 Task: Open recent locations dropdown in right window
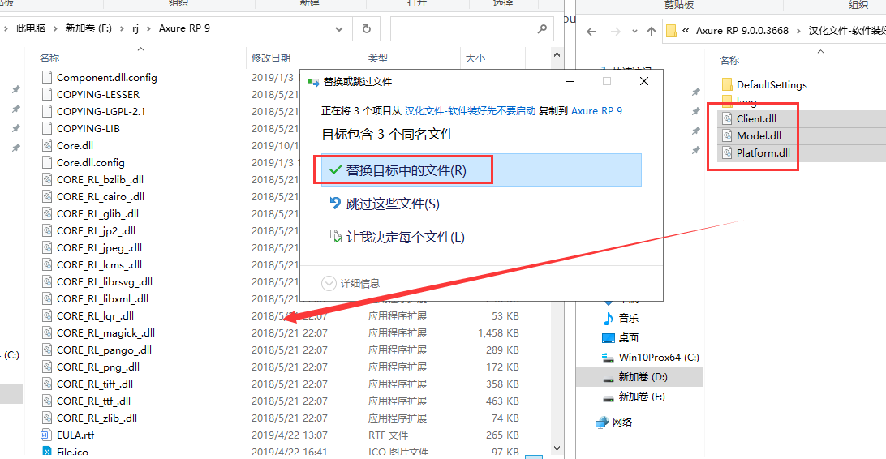click(634, 32)
